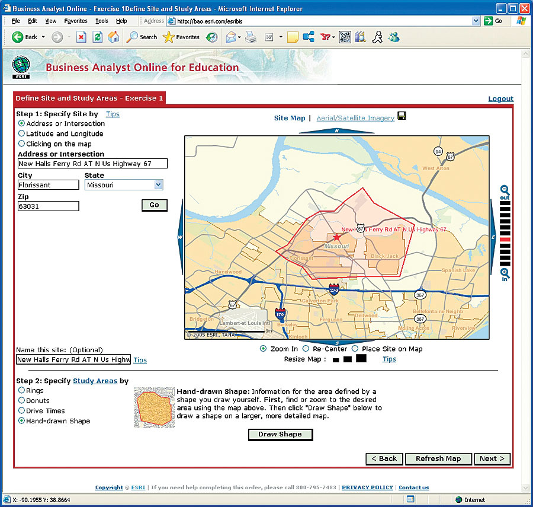
Task: Select the Zoom In map mode
Action: click(263, 349)
